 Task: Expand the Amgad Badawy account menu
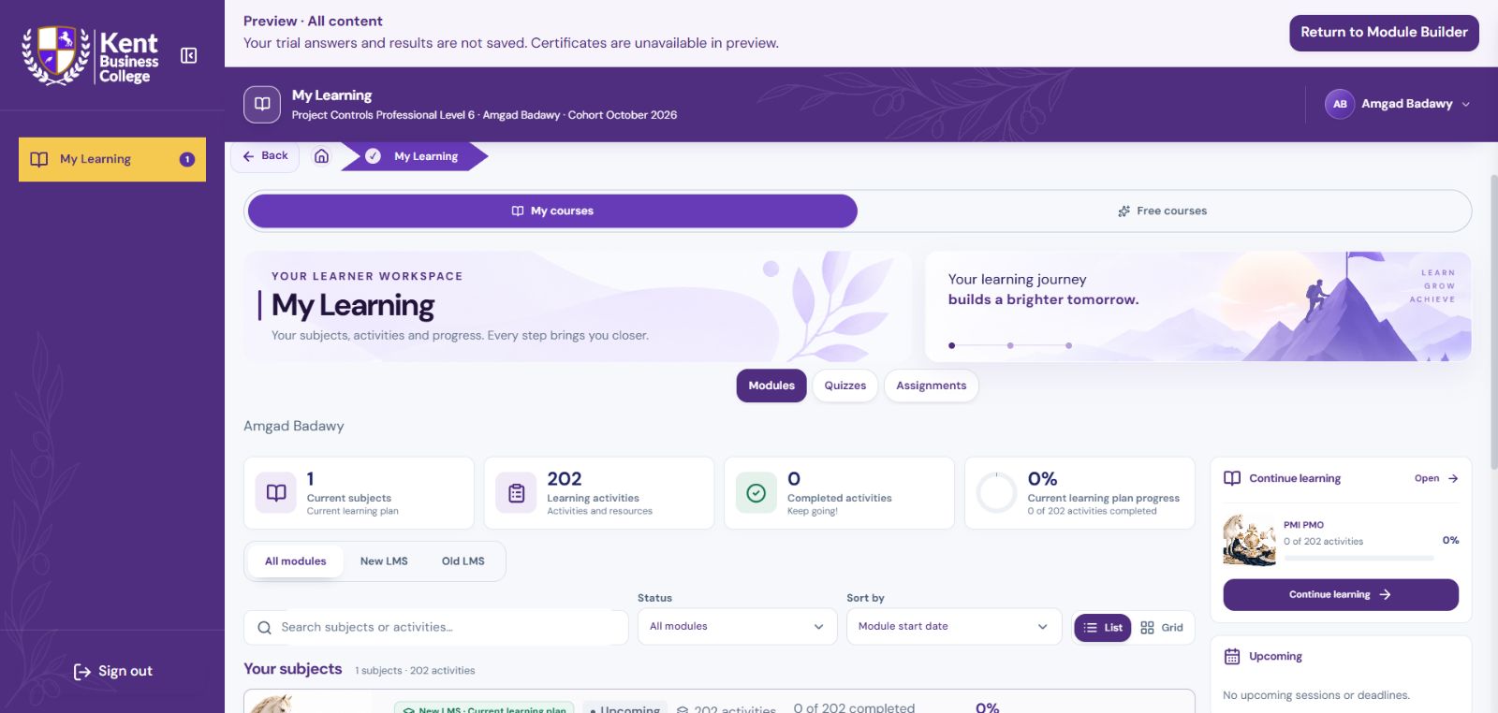1397,104
